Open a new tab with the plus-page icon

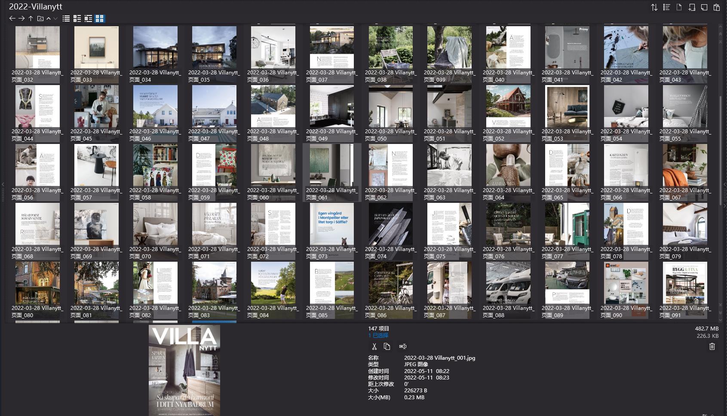[691, 7]
